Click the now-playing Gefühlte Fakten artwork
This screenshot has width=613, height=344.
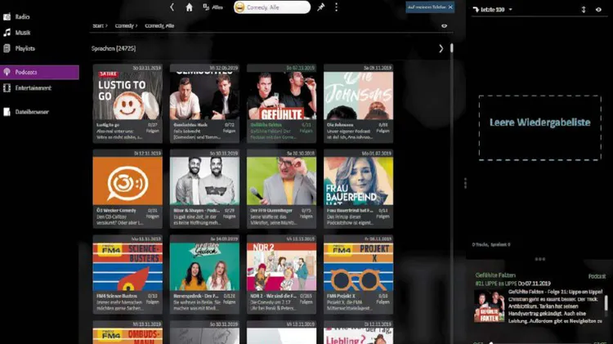(489, 306)
